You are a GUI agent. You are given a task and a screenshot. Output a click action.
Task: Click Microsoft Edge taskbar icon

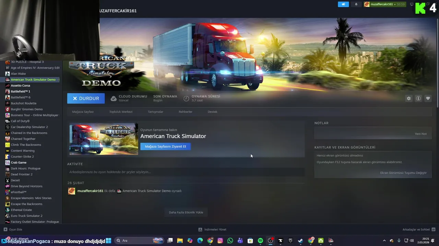tap(200, 241)
